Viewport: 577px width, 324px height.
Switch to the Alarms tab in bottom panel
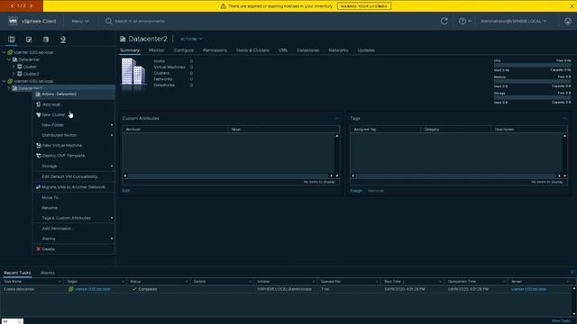point(48,273)
